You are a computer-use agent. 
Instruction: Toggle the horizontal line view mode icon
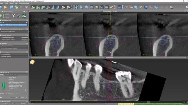click(x=107, y=7)
